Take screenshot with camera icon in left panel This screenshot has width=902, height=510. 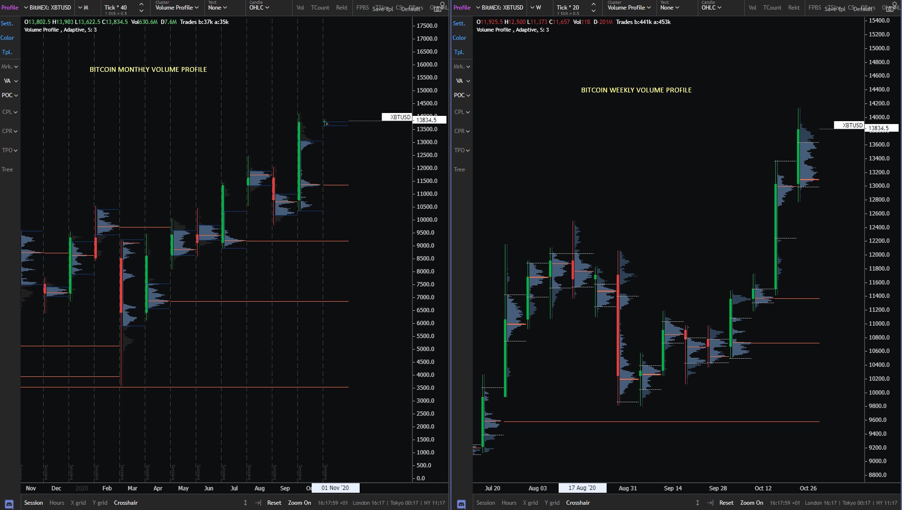tap(438, 9)
